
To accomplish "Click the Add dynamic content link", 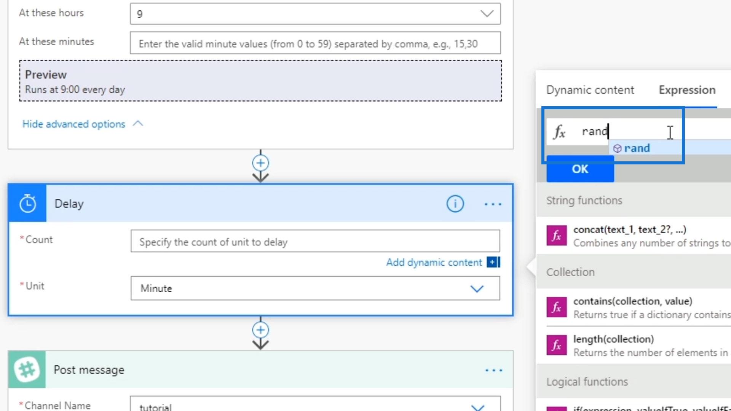I will pyautogui.click(x=434, y=263).
